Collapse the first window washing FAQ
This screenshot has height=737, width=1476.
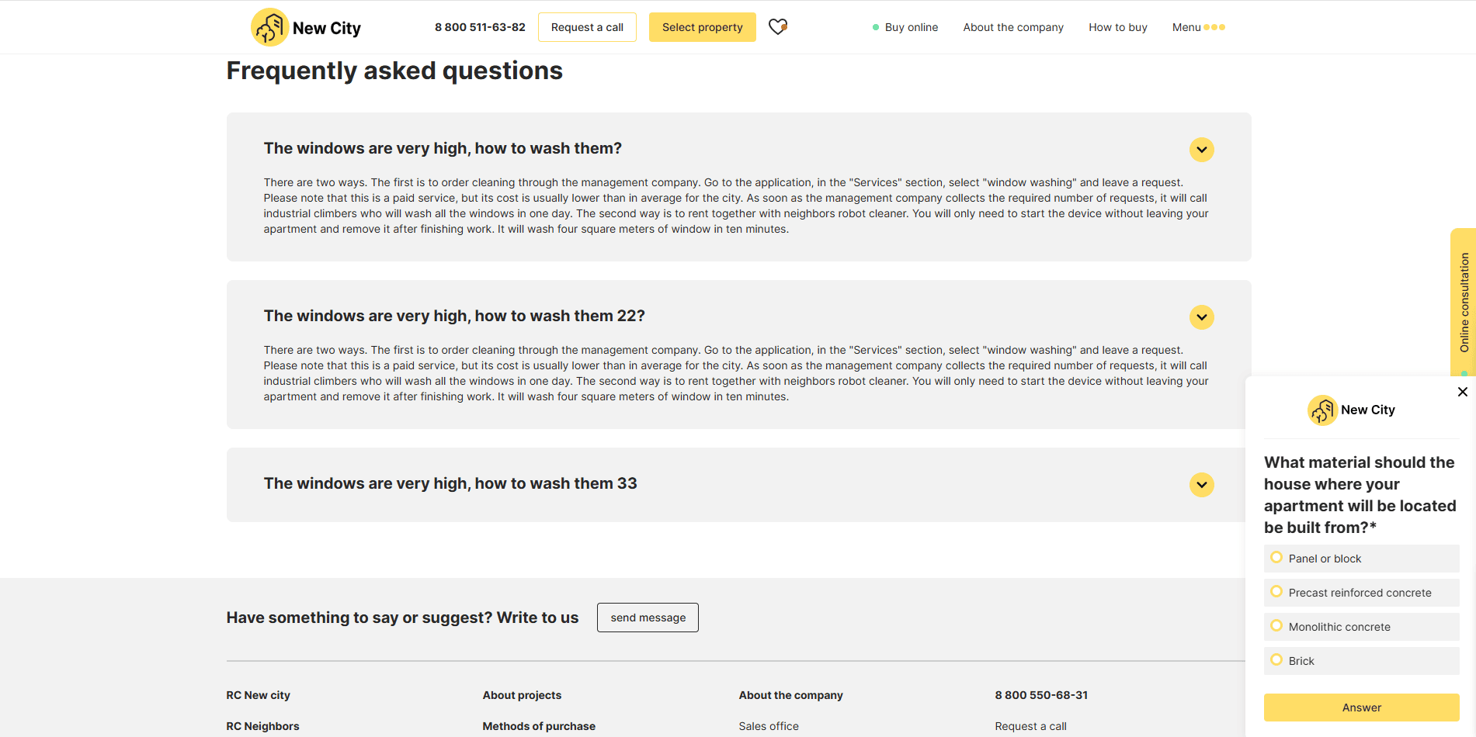(1201, 150)
